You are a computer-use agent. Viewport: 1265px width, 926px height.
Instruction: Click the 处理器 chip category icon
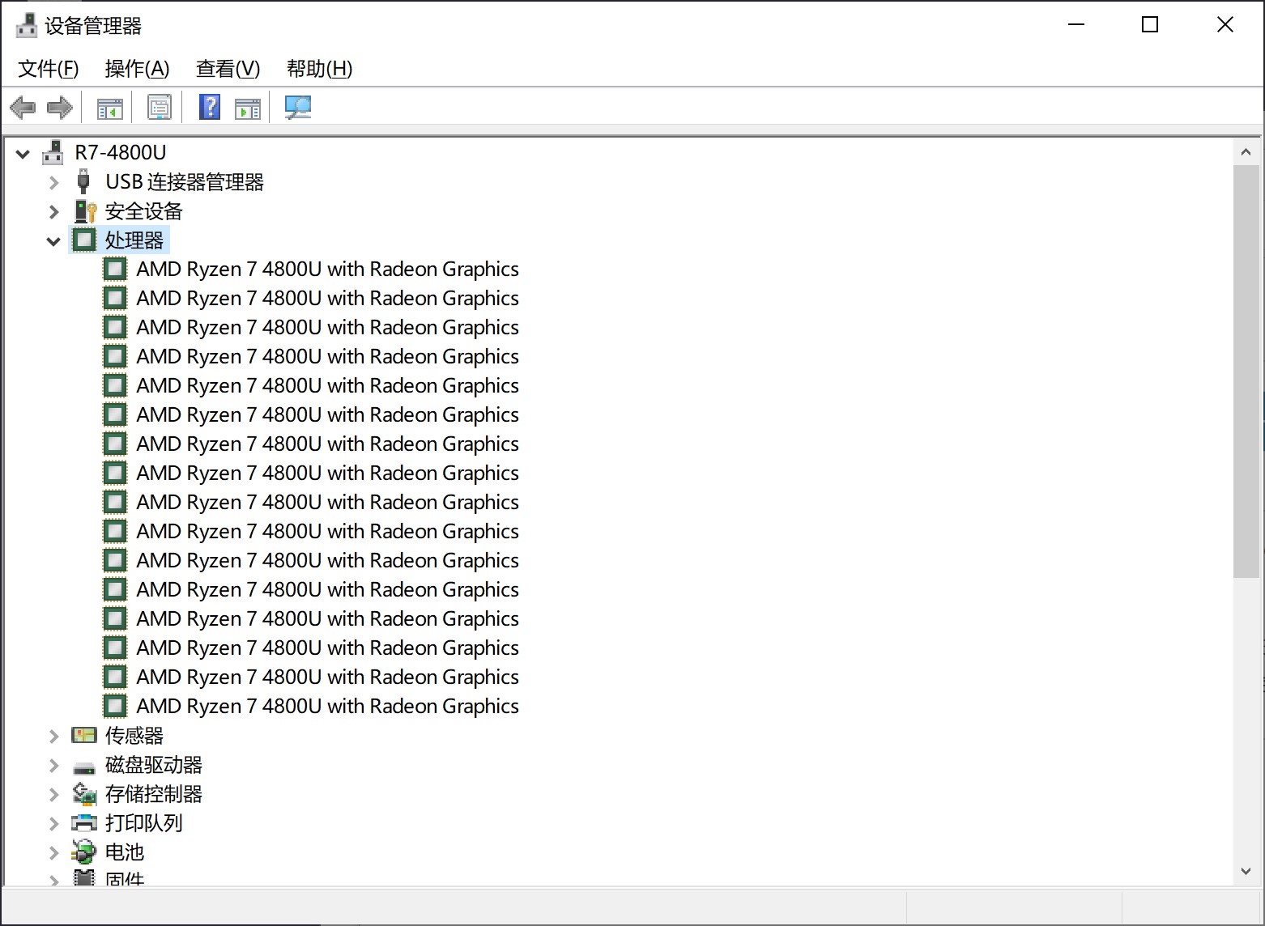point(84,240)
